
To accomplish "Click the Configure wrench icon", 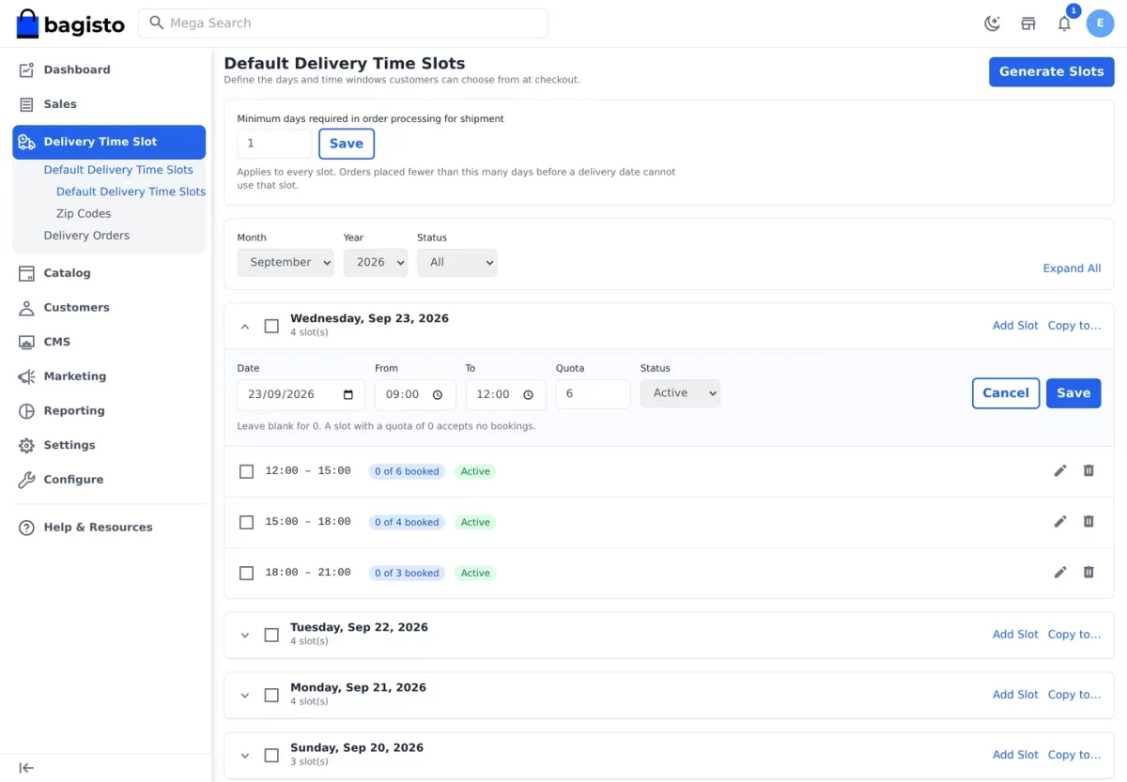I will (x=26, y=480).
